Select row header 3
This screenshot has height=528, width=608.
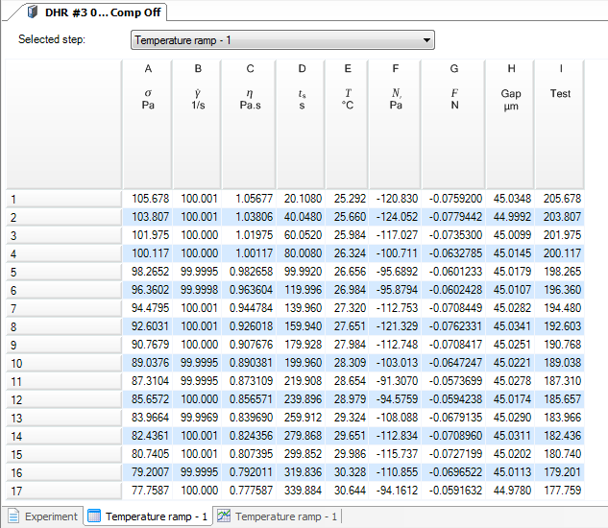click(64, 235)
